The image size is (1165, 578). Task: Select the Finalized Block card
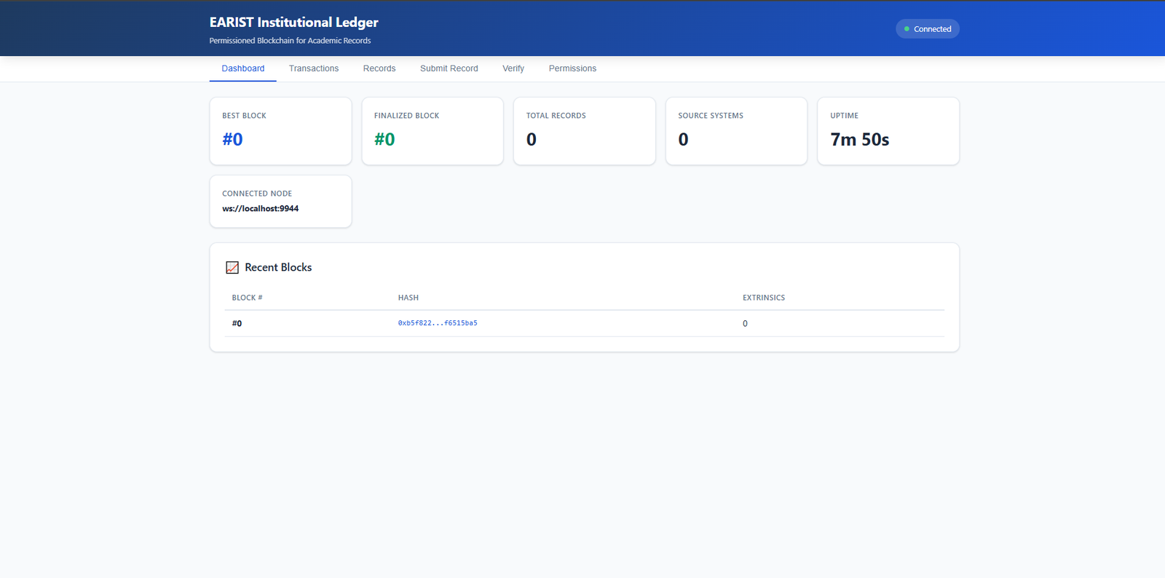coord(433,131)
